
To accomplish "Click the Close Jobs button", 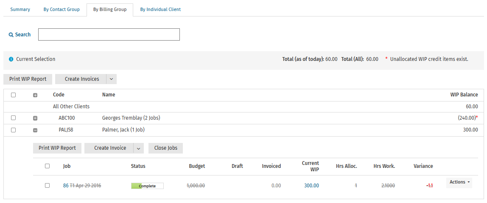I will 165,148.
